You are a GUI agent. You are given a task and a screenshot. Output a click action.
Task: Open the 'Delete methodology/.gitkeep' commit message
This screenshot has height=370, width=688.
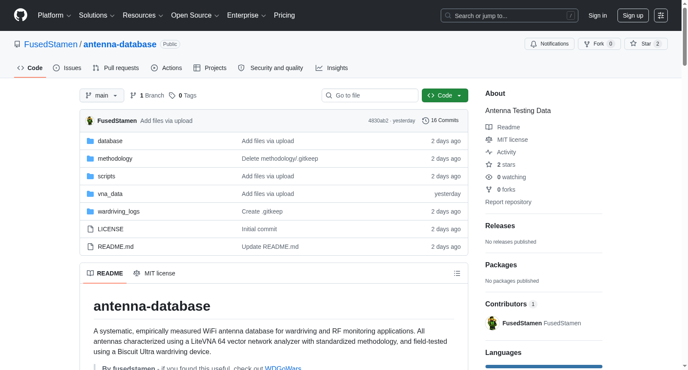tap(280, 159)
